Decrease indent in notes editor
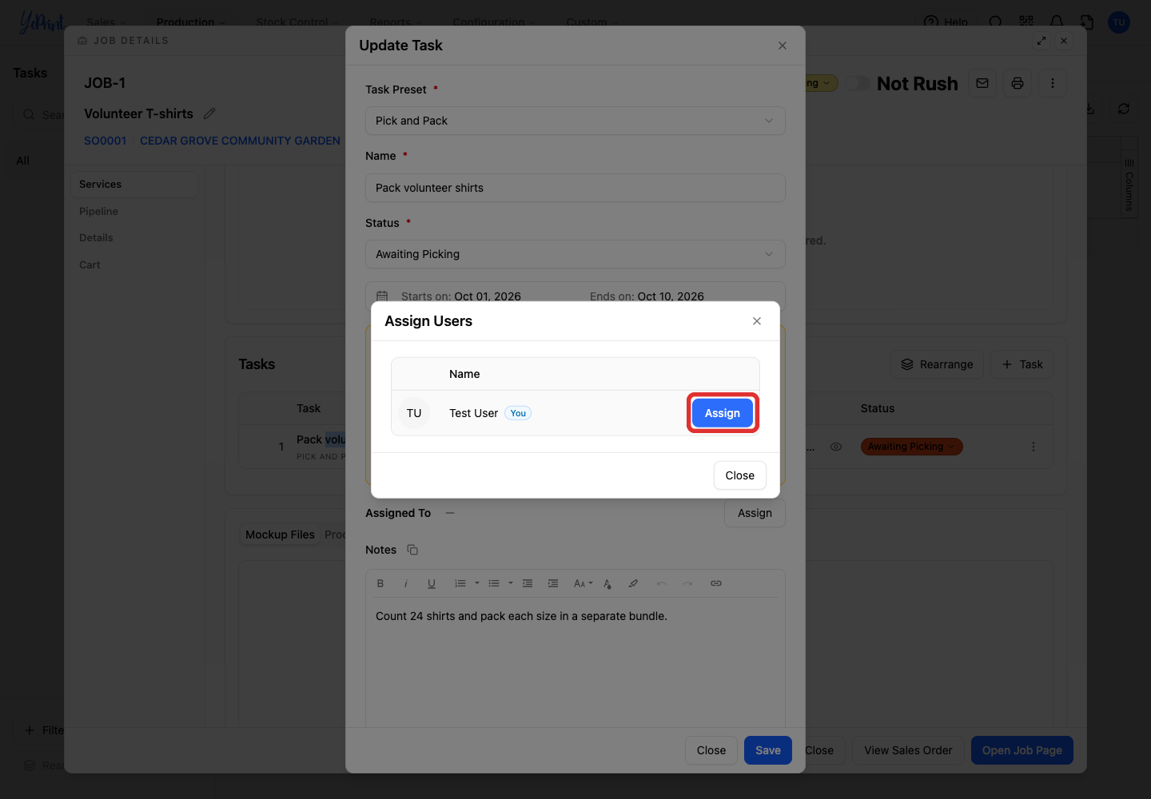The image size is (1151, 799). (528, 583)
